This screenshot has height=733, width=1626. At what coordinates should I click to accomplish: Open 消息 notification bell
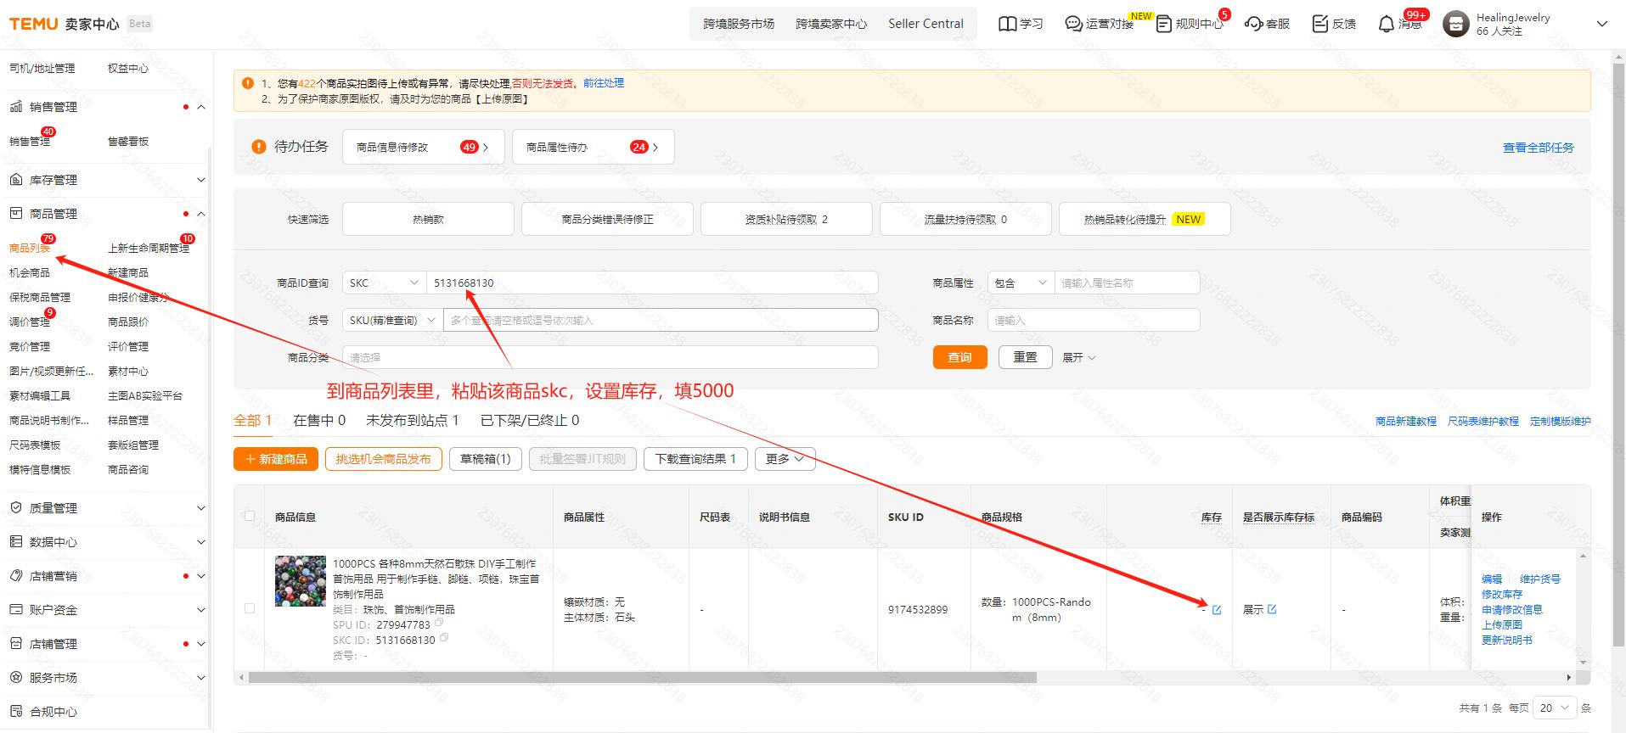tap(1386, 24)
